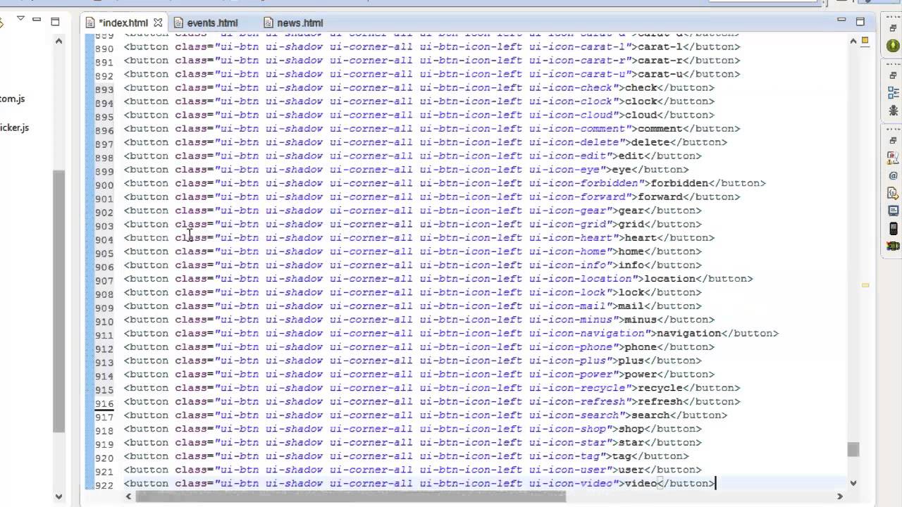
Task: Click the events.html file icon in tab
Action: (178, 23)
